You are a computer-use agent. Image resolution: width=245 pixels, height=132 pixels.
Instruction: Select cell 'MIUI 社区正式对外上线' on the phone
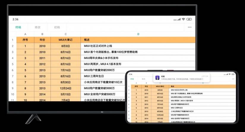pos(202,90)
